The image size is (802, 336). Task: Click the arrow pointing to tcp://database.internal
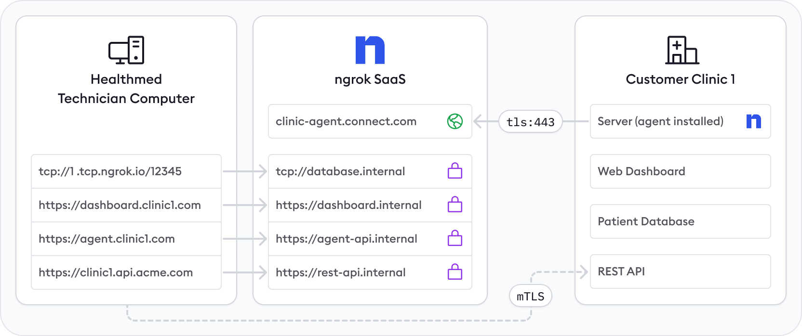pyautogui.click(x=245, y=171)
